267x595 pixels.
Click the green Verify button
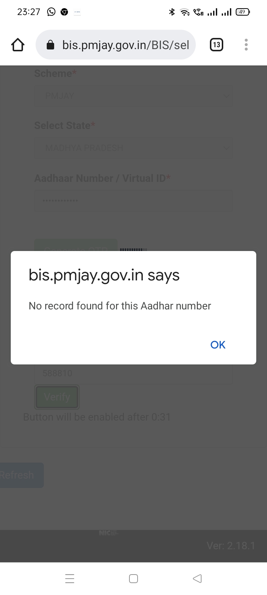(57, 397)
